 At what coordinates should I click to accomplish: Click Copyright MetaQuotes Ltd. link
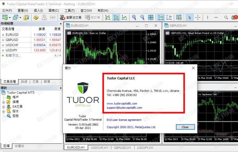coord(131,127)
